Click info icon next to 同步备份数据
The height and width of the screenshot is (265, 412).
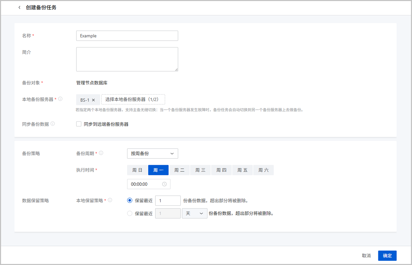point(53,124)
